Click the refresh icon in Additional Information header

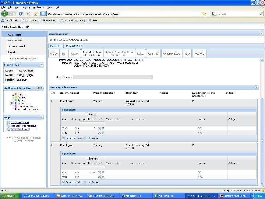click(38, 88)
